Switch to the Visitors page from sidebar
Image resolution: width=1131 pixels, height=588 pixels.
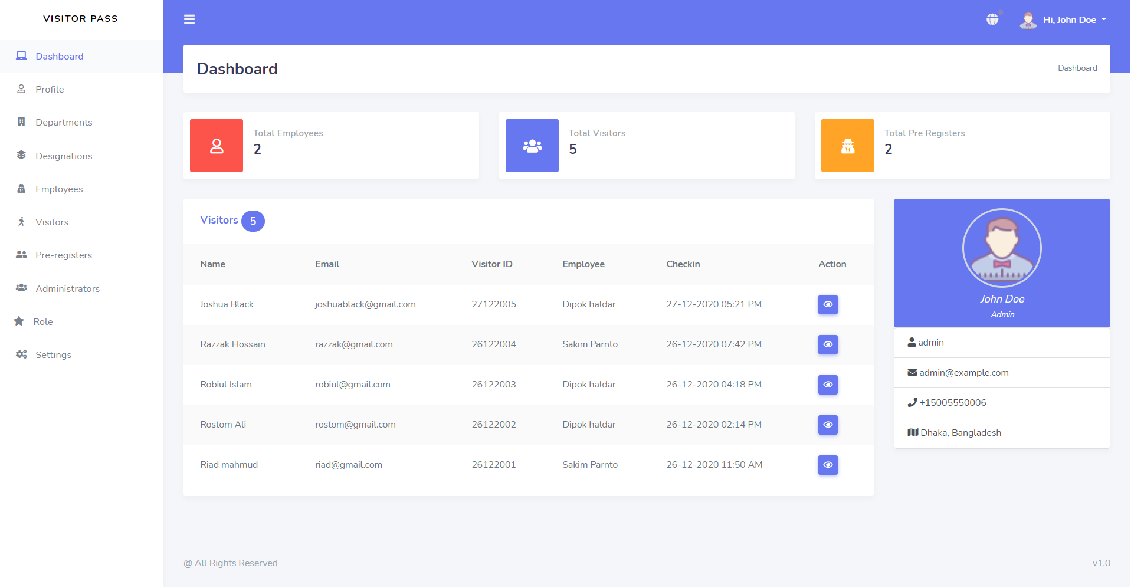51,222
